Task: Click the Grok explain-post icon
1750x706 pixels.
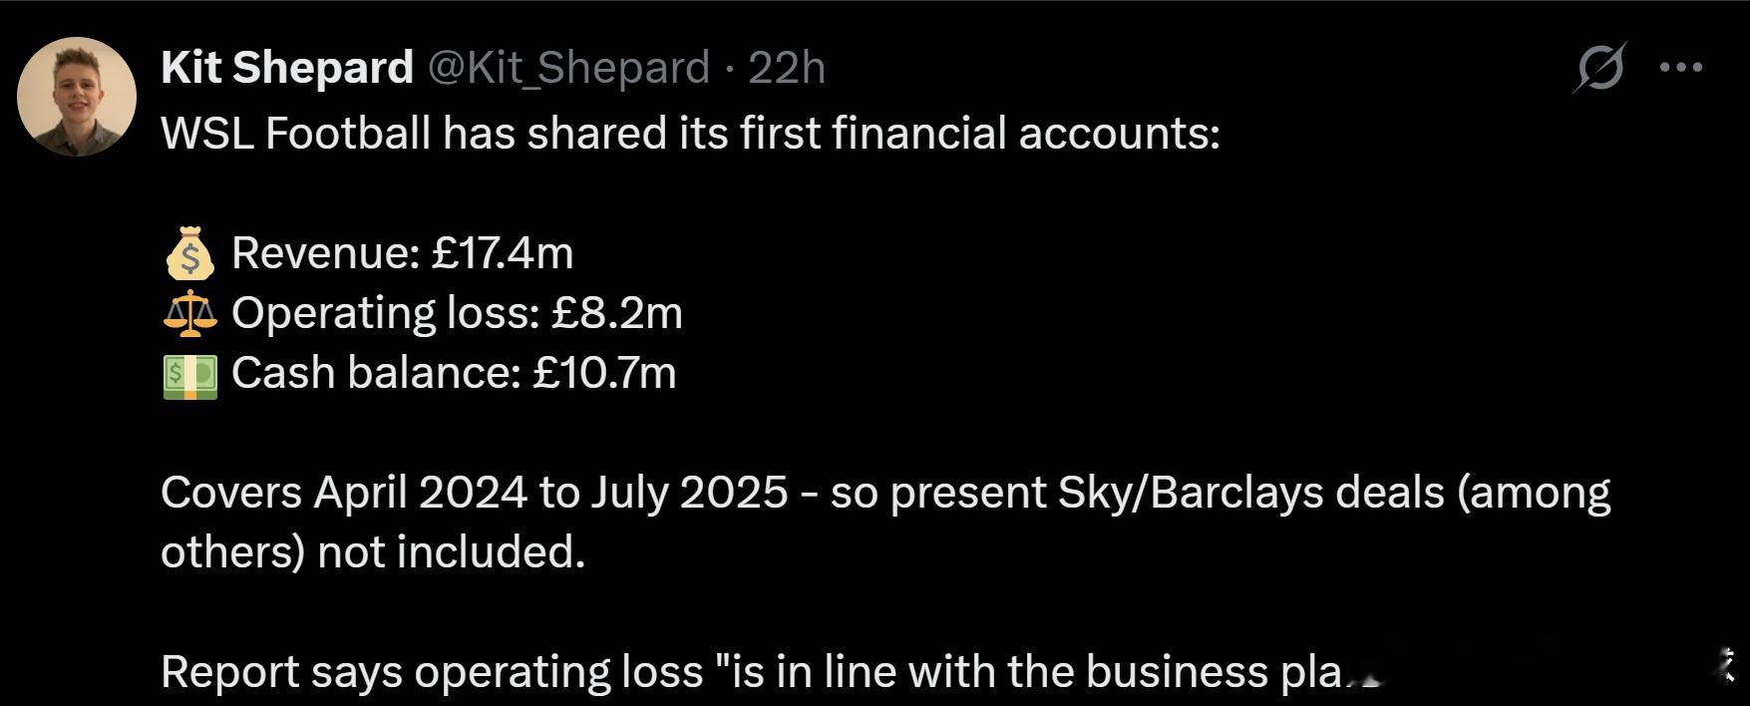Action: pyautogui.click(x=1601, y=68)
